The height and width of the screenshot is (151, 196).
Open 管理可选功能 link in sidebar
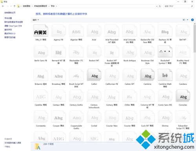[x=10, y=37]
